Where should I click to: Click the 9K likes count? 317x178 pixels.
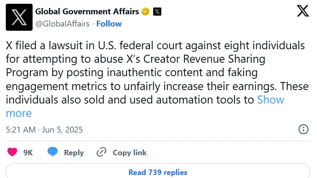coord(28,153)
